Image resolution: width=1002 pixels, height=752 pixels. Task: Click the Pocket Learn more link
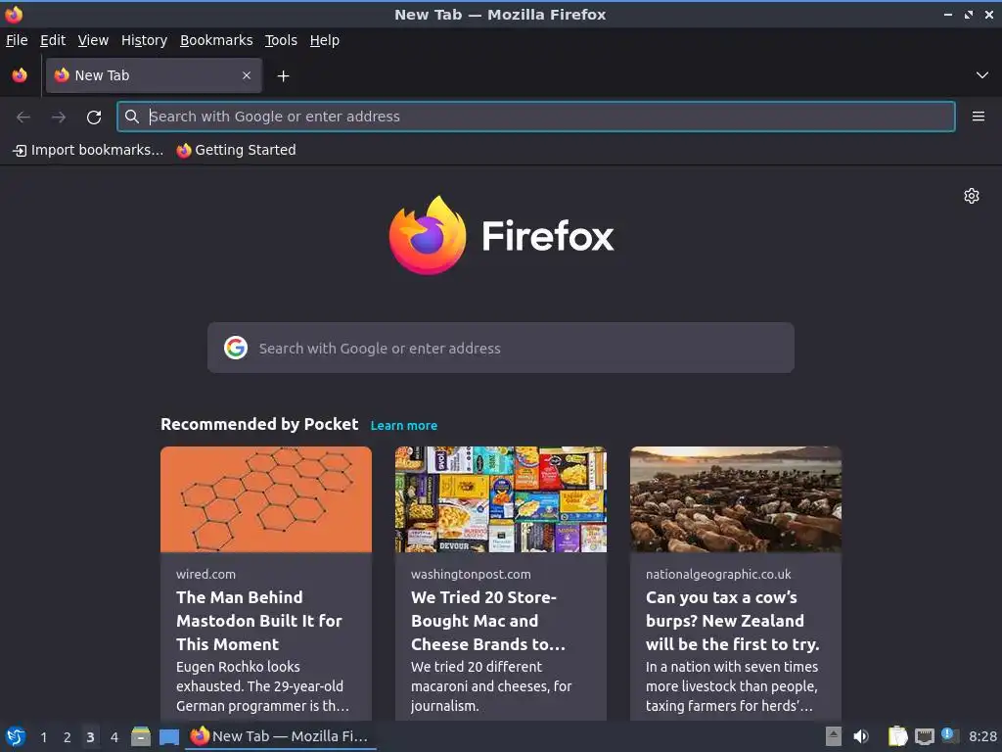[x=404, y=426]
